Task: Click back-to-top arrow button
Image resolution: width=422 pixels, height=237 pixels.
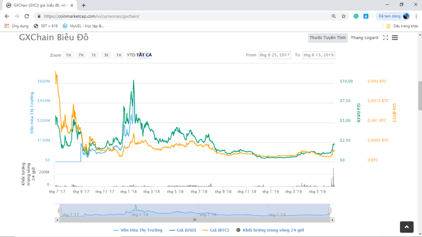Action: pyautogui.click(x=406, y=227)
